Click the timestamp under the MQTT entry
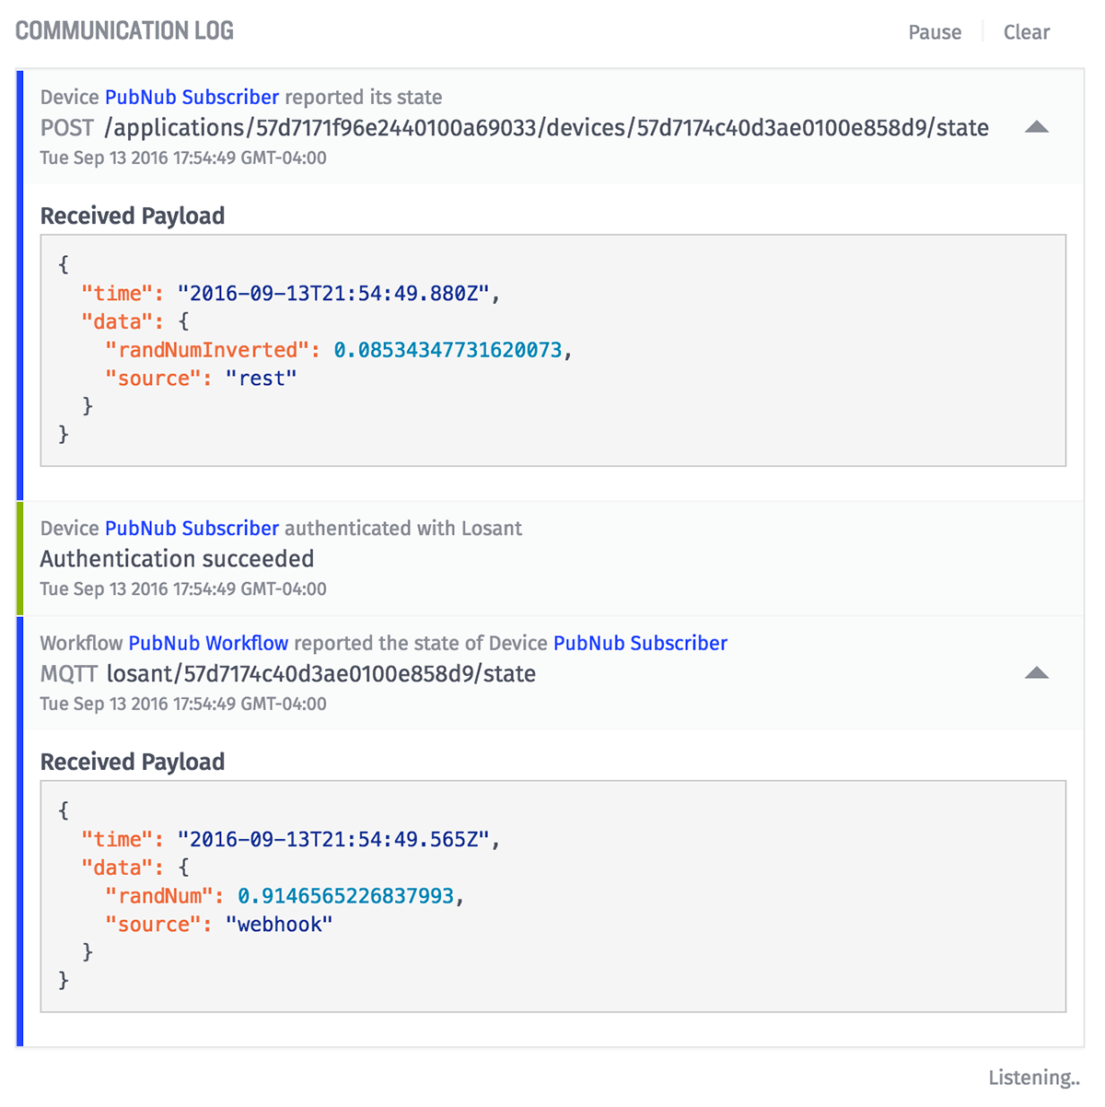This screenshot has height=1107, width=1105. pos(183,704)
